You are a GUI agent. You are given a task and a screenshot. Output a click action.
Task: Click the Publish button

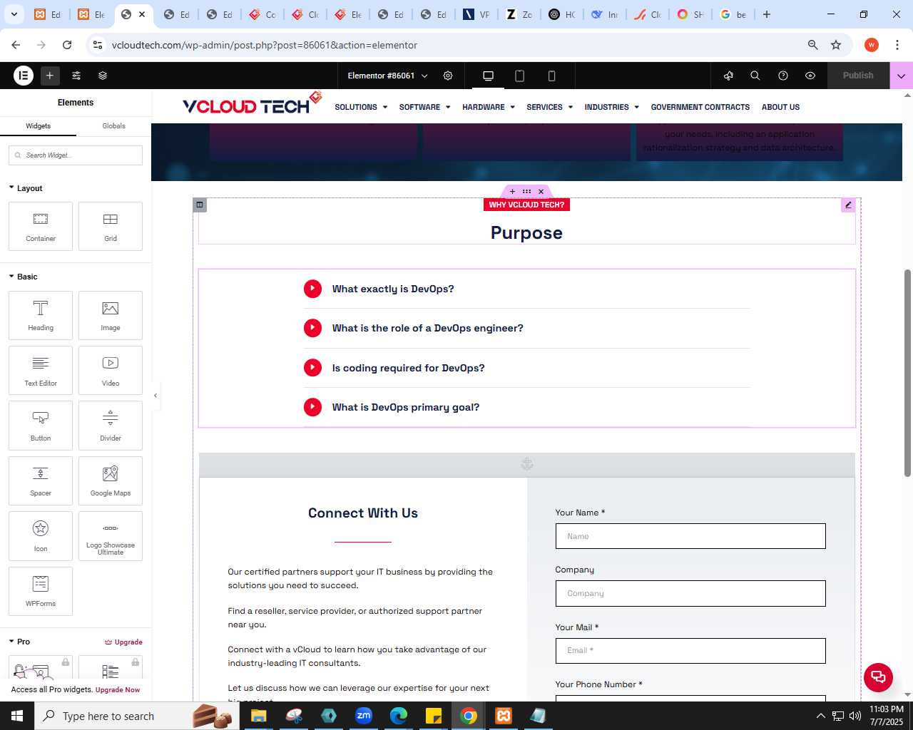point(858,76)
